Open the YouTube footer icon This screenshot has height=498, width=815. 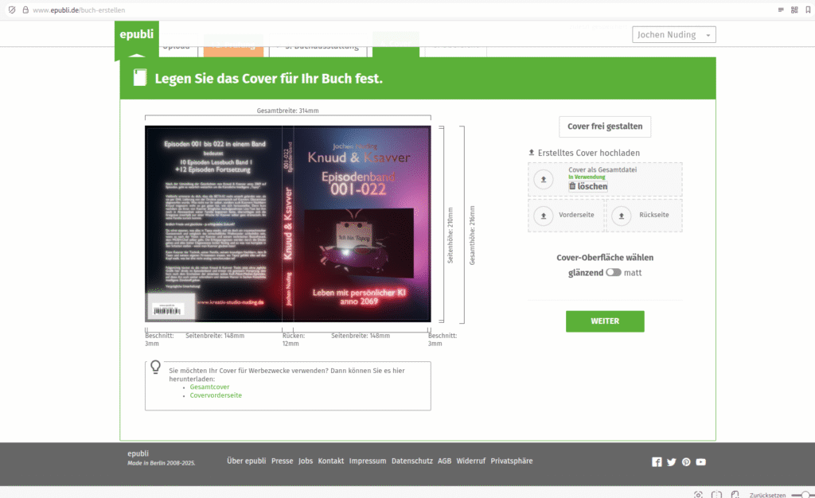tap(701, 462)
